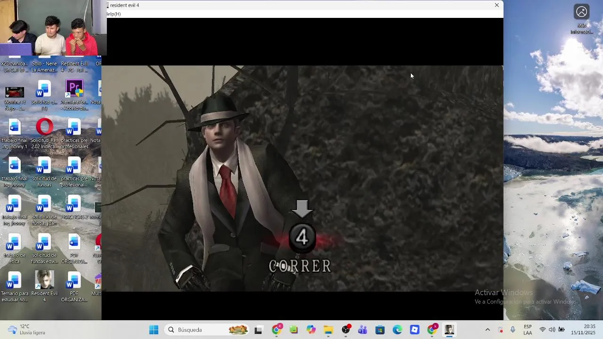
Task: Switch to the running Resident Evil 4 taskbar icon
Action: [x=449, y=330]
